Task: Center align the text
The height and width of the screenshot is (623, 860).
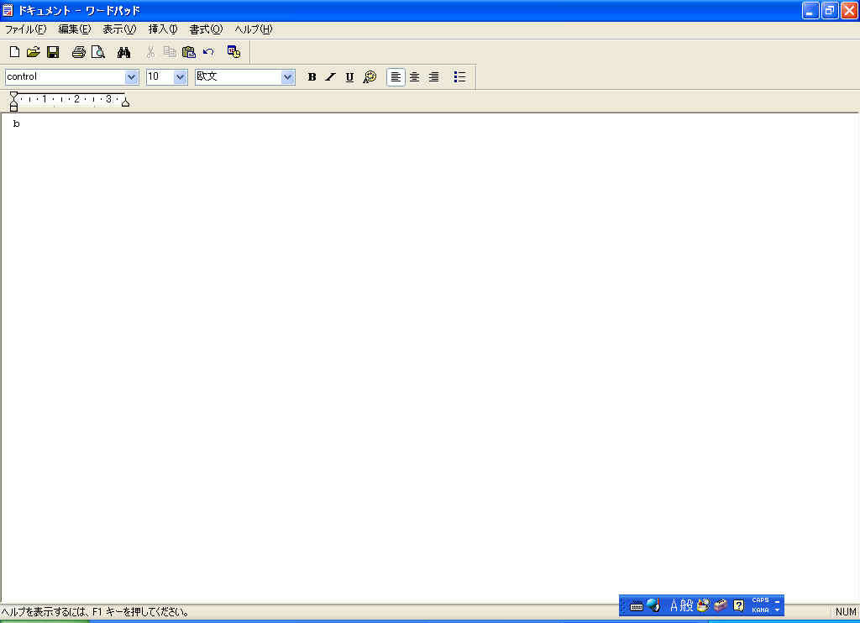Action: coord(415,76)
